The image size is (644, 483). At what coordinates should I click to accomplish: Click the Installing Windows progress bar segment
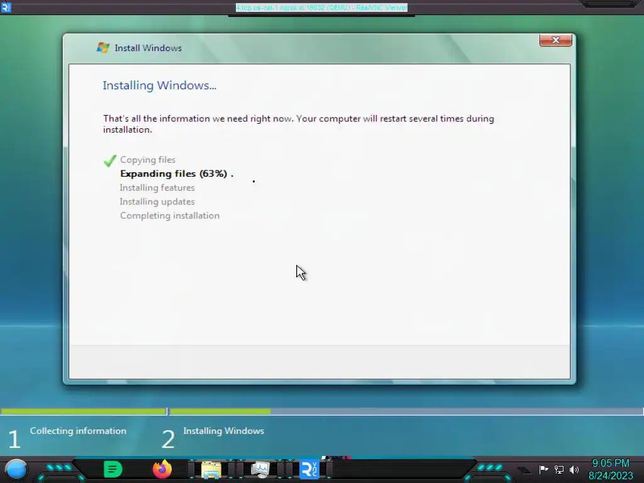pos(406,411)
